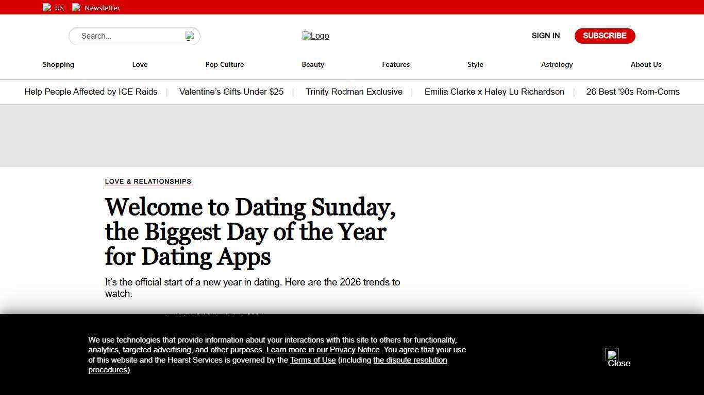Click SIGN IN
704x395 pixels.
(x=545, y=35)
